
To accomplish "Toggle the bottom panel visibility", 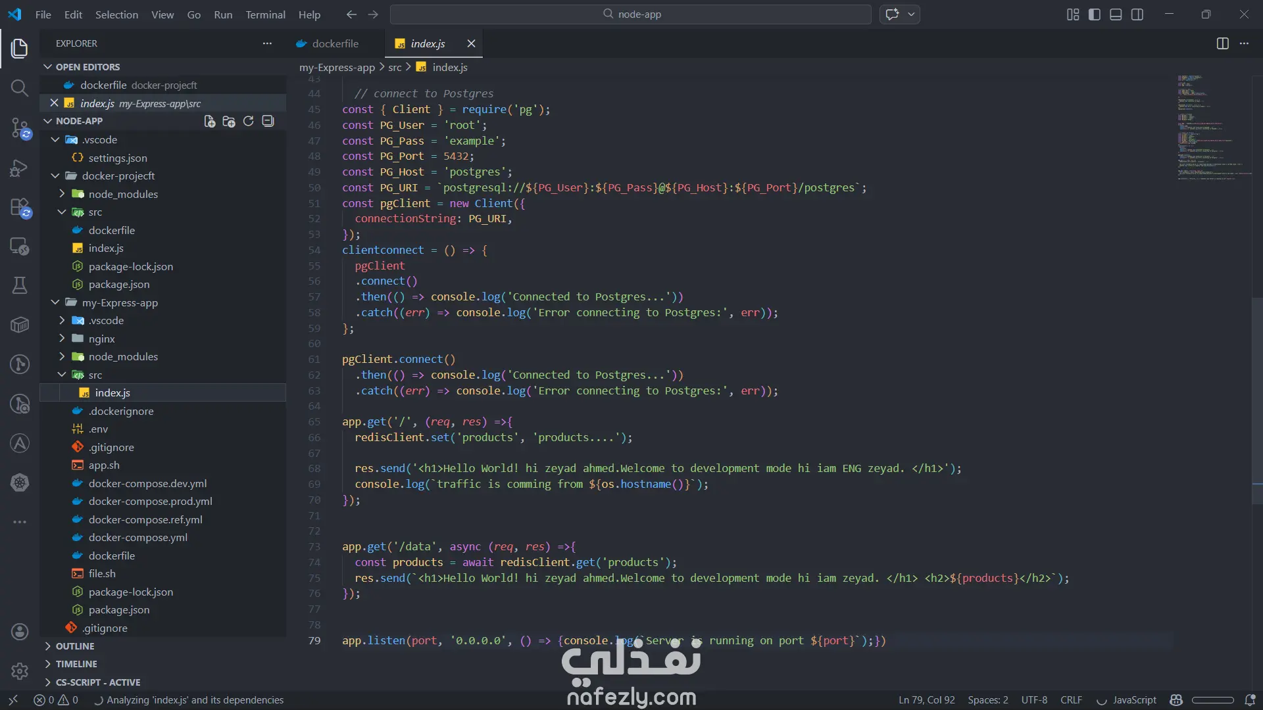I will [x=1116, y=14].
